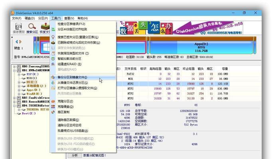The width and height of the screenshot is (272, 159).
Task: Click the open partition image icon
Action: tap(53, 88)
